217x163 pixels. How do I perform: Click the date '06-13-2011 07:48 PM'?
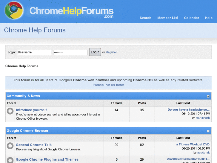point(196,114)
